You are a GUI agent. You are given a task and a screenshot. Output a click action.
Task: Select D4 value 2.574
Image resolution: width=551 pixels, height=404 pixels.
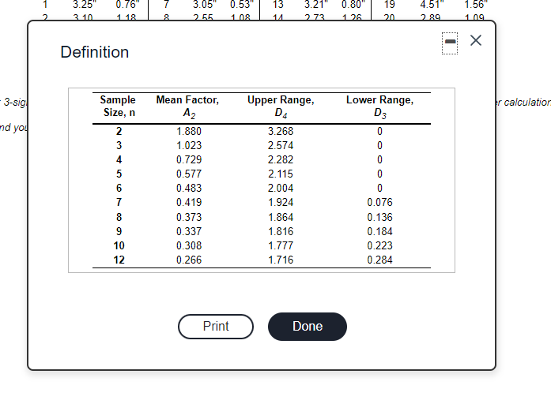[x=281, y=145]
